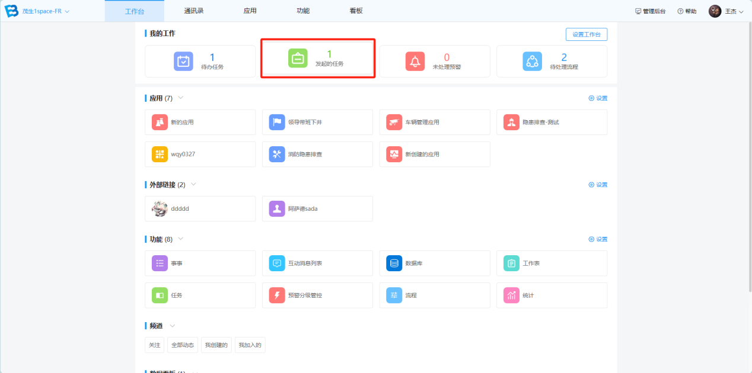Open the 消防隐患排查 tools icon

click(x=277, y=154)
